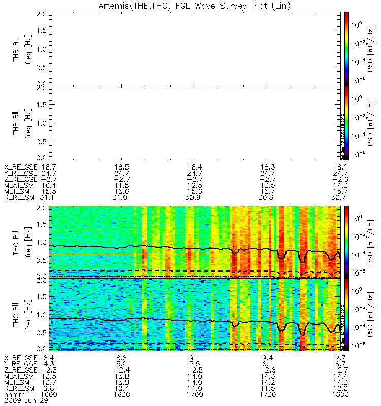Click the X_RE_GSE value '8.4' under THC panels
381x406 pixels.
(49, 358)
